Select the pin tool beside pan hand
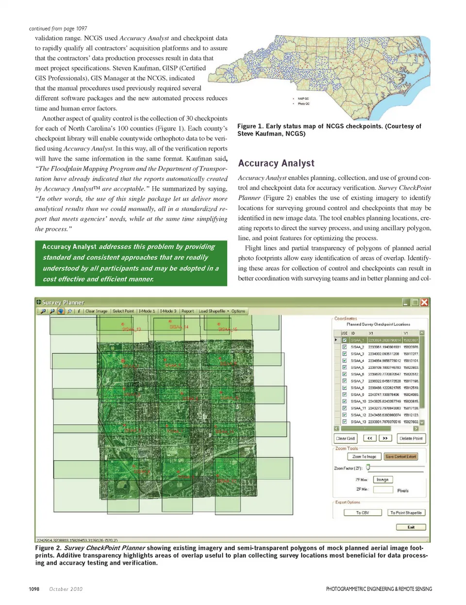The width and height of the screenshot is (466, 605). (70, 311)
